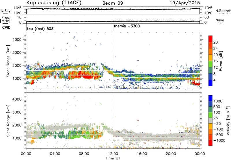Click the date "19/Apr/2015"

[x=185, y=3]
